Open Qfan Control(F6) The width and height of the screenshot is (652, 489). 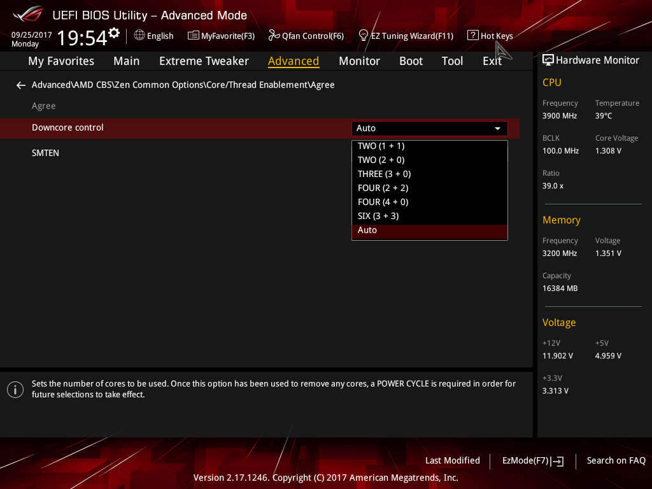[306, 36]
